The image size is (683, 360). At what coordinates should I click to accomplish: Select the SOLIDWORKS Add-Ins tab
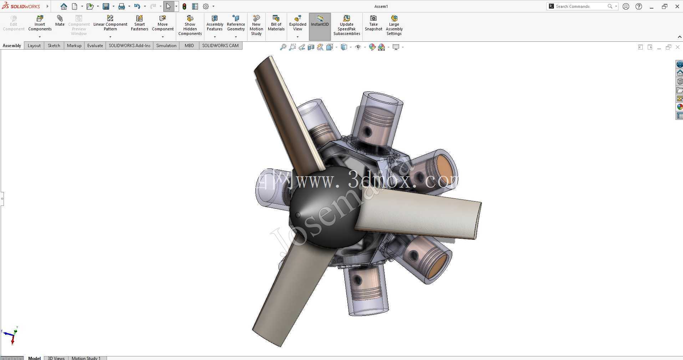pyautogui.click(x=129, y=46)
